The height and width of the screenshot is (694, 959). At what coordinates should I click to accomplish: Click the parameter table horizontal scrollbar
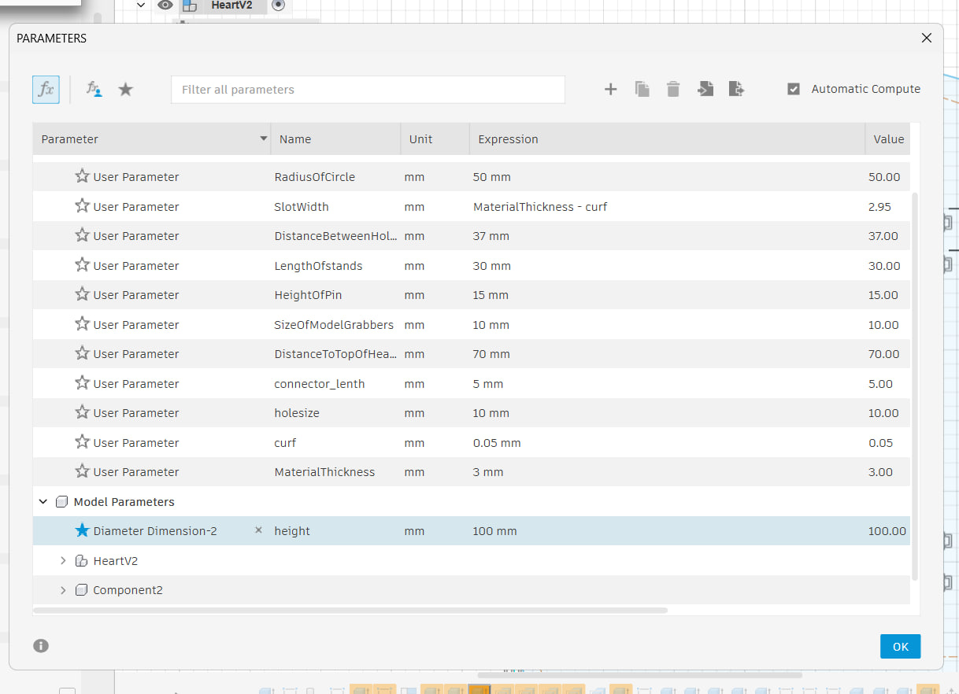tap(350, 610)
